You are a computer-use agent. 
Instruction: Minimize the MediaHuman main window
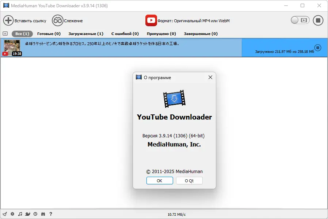[286, 5]
